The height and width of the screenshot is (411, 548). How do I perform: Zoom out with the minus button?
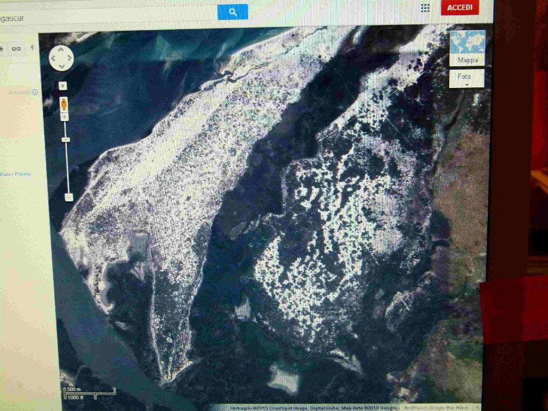pos(69,198)
